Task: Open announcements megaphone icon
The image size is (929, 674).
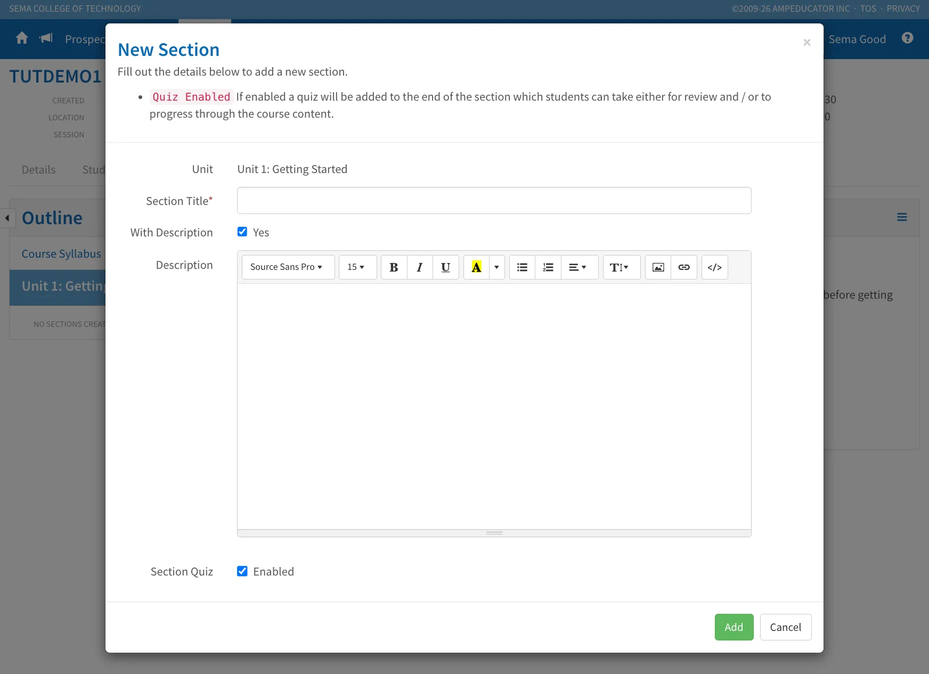Action: 46,38
